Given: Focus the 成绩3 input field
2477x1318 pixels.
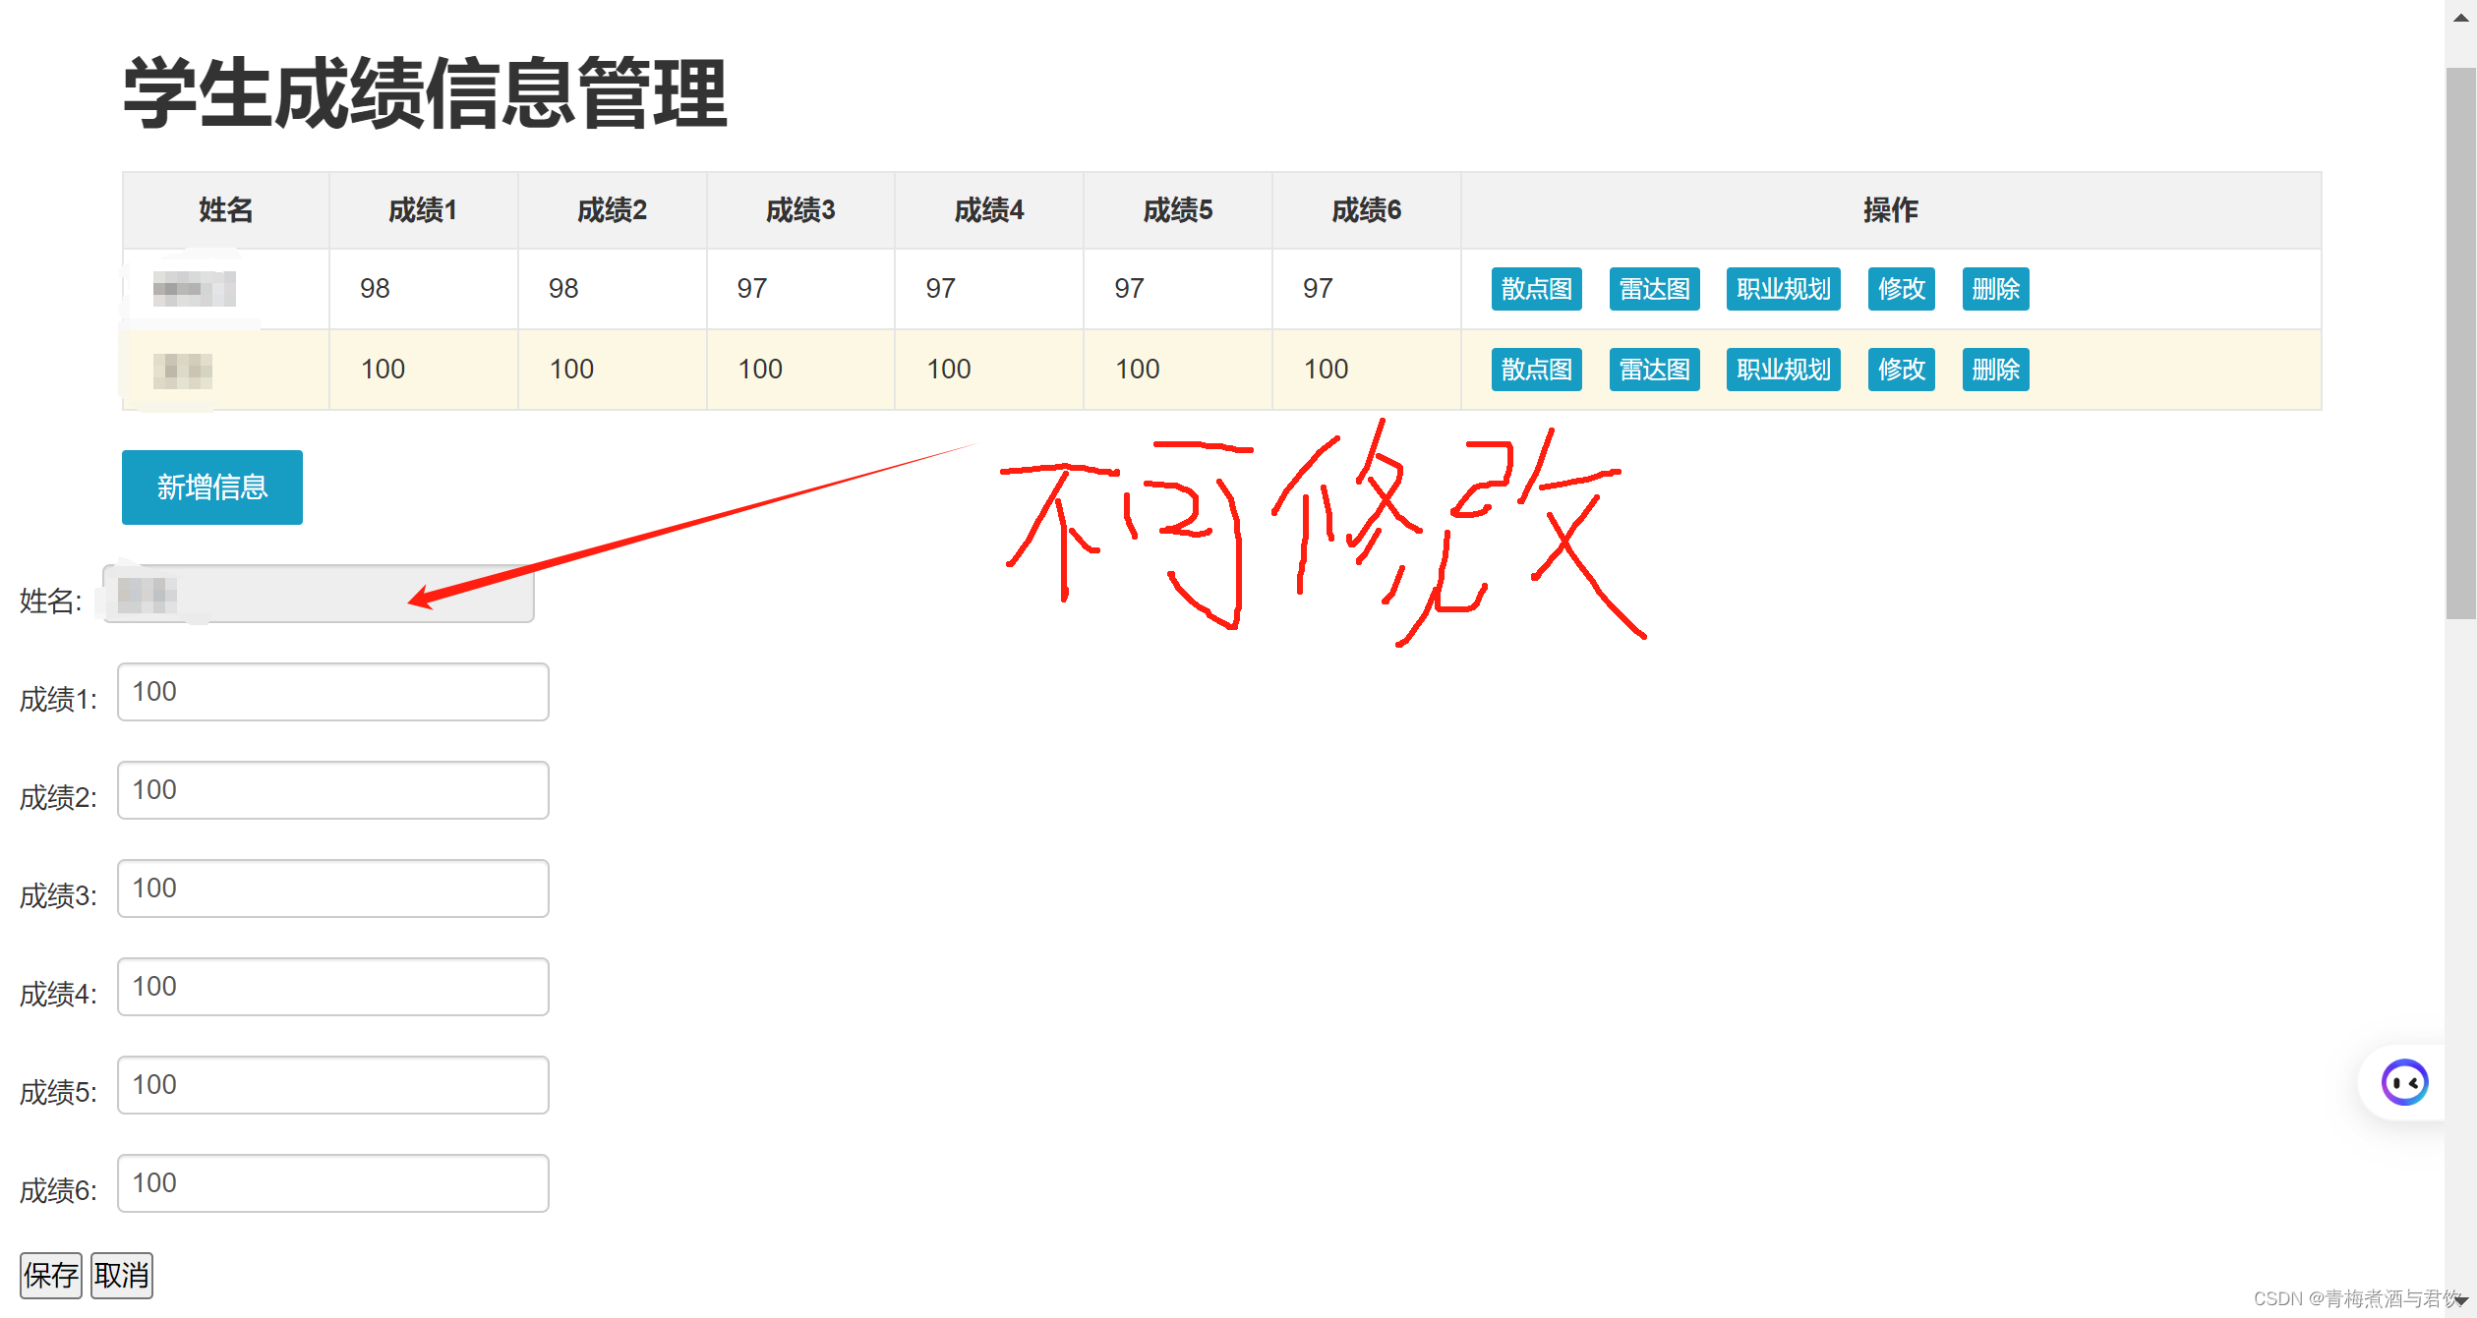Looking at the screenshot, I should click(x=333, y=888).
